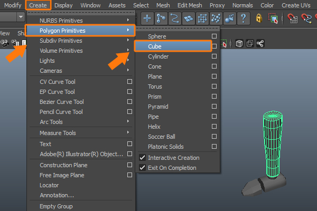Viewport: 317px width, 211px height.
Task: Open the Select menu
Action: (141, 5)
